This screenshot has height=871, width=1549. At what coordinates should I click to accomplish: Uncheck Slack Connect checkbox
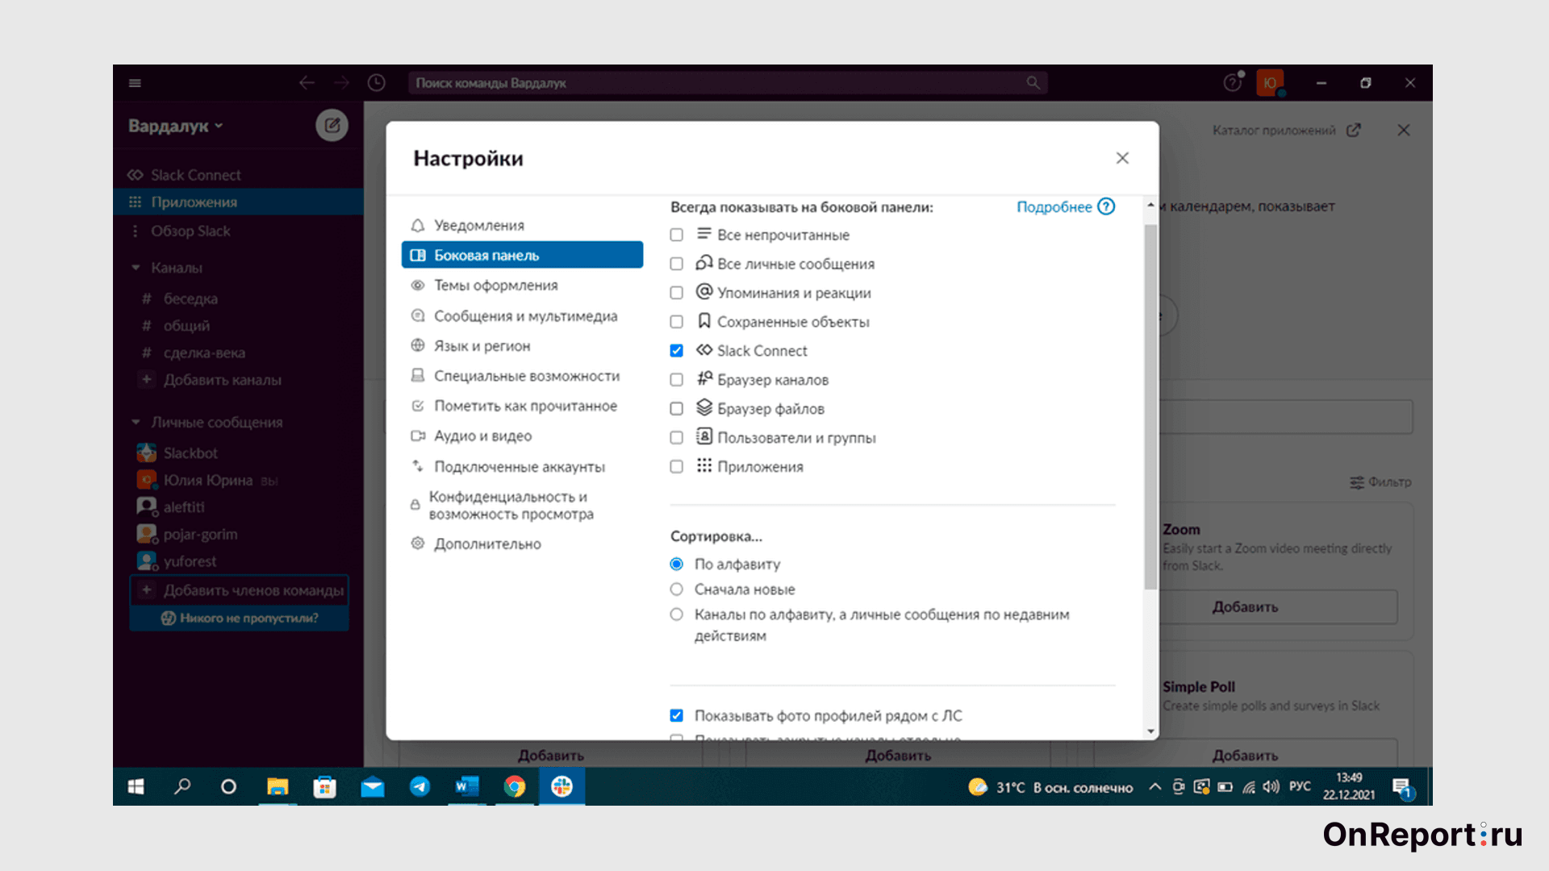[676, 351]
